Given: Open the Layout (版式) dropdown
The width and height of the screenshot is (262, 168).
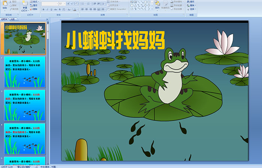Looking at the screenshot, I should 34,1.
